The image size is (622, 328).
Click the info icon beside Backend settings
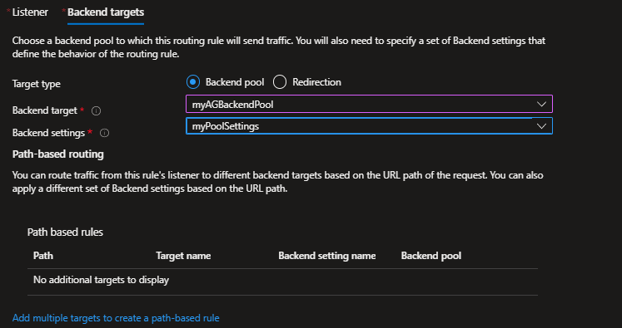pos(104,134)
